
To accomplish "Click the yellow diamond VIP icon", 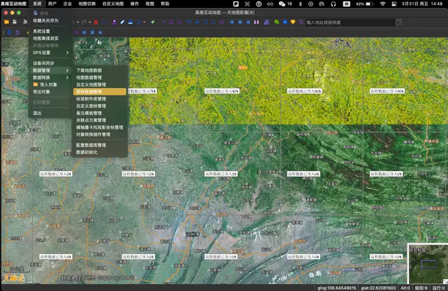I will [x=293, y=22].
